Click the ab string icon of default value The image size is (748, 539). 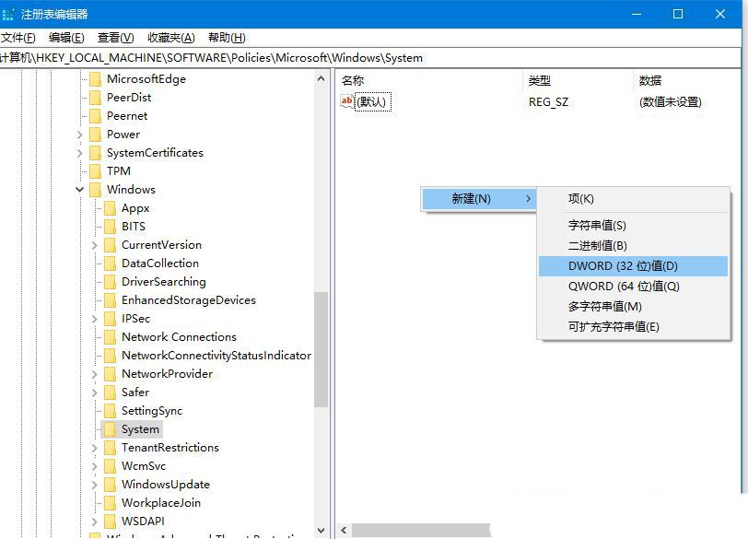coord(346,101)
